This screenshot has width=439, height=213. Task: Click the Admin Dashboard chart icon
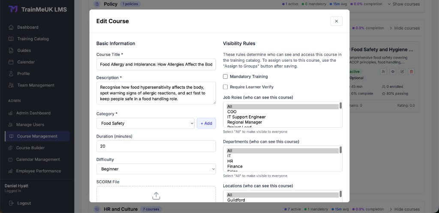tap(11, 113)
